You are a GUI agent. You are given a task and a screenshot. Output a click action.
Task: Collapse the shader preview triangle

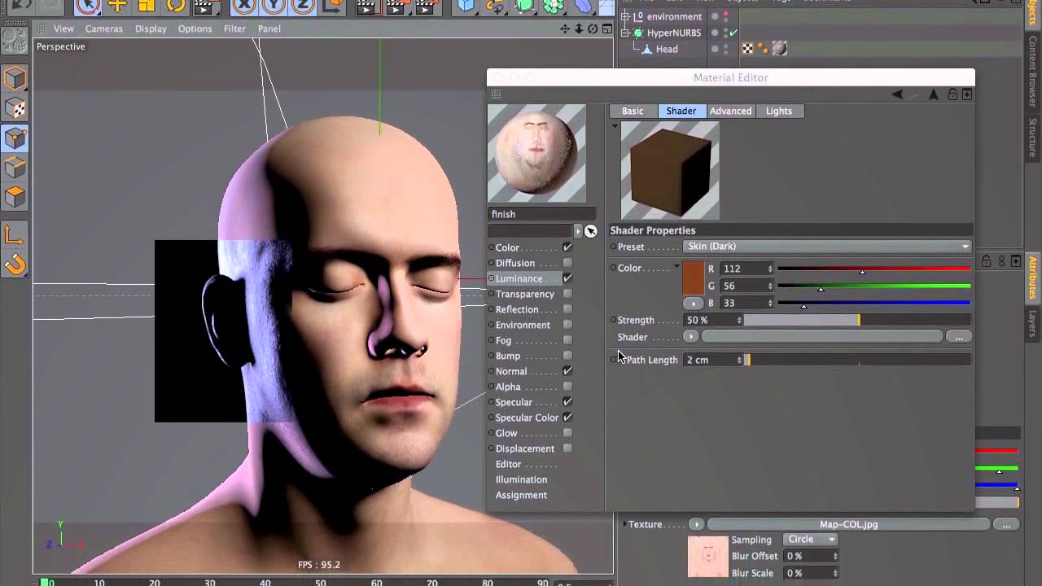[x=615, y=125]
